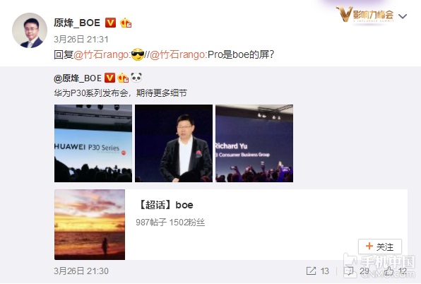The image size is (421, 284).
Task: Expand the chevron menu at top right
Action: click(x=403, y=16)
